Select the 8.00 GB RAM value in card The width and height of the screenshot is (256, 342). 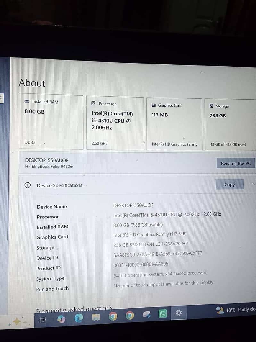click(34, 111)
